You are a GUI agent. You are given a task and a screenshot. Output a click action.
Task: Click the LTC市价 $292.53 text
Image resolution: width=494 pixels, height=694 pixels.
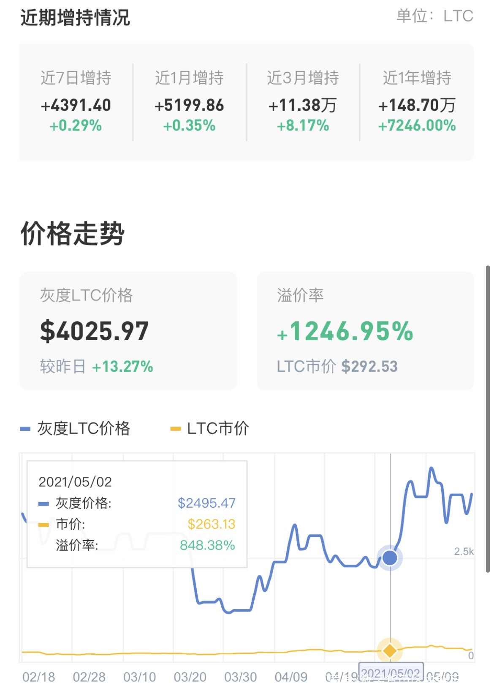coord(337,366)
